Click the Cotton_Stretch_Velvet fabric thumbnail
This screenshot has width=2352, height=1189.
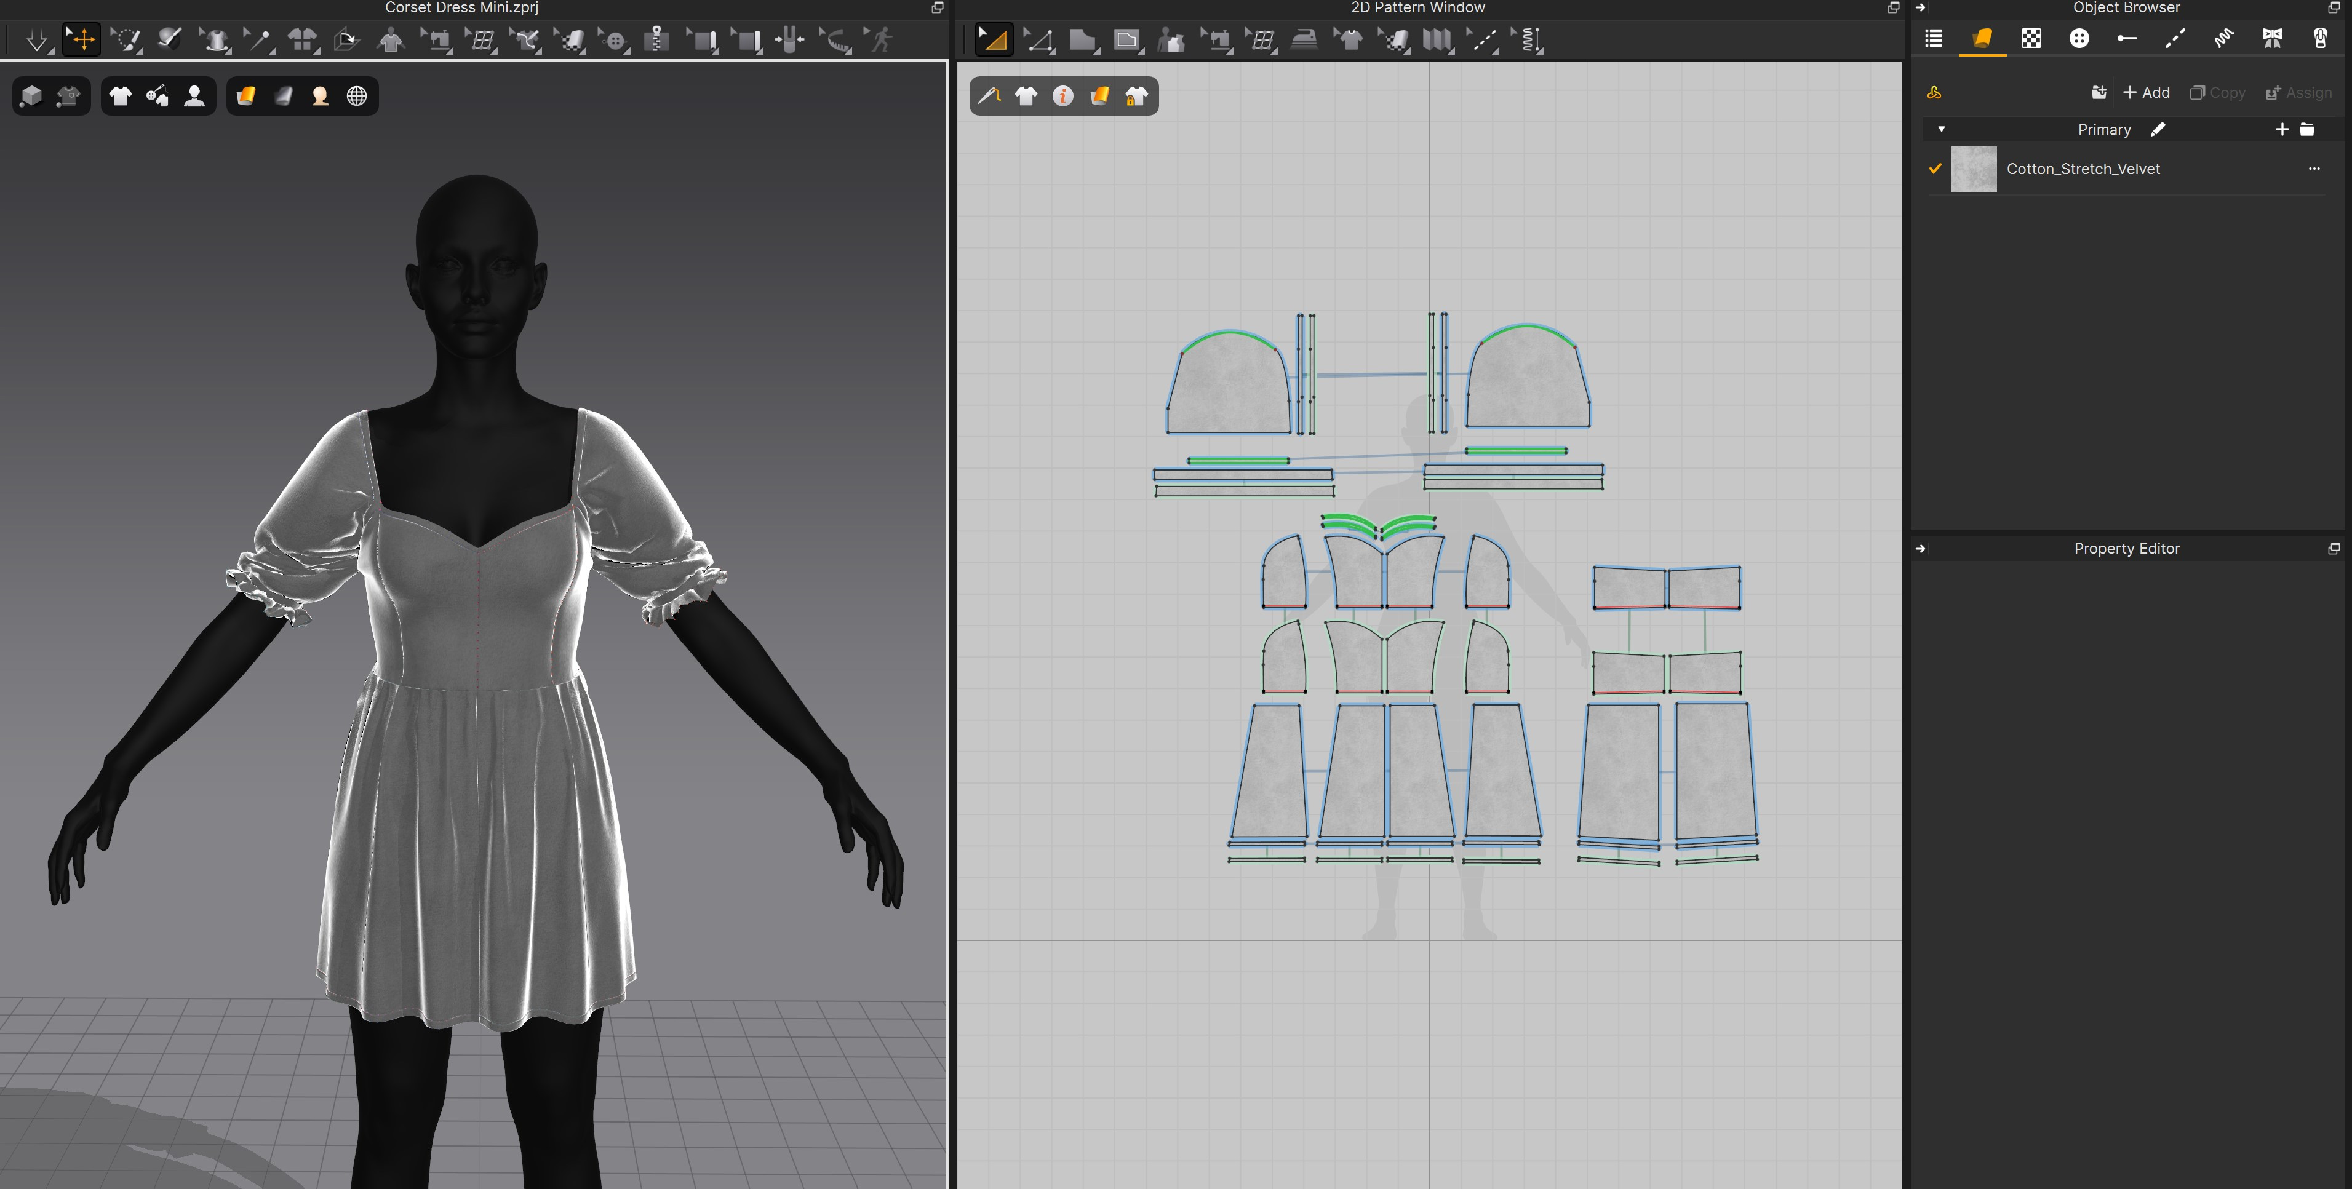click(x=1974, y=169)
